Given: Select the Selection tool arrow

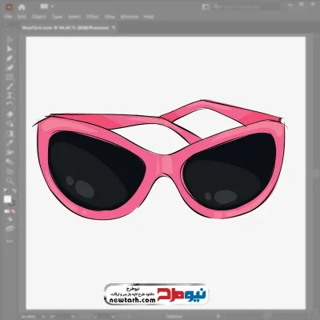Looking at the screenshot, I should click(10, 40).
